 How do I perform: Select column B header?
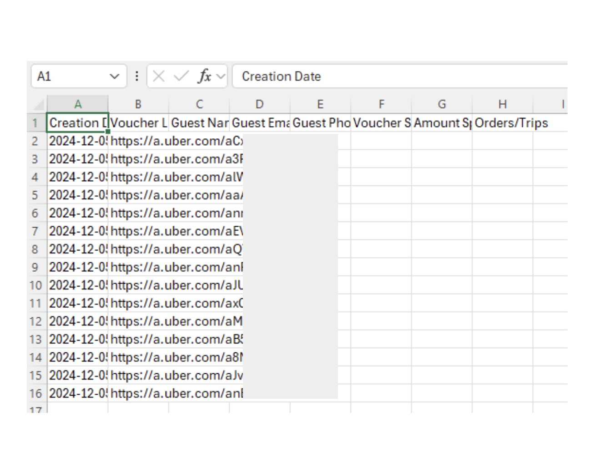pyautogui.click(x=138, y=104)
